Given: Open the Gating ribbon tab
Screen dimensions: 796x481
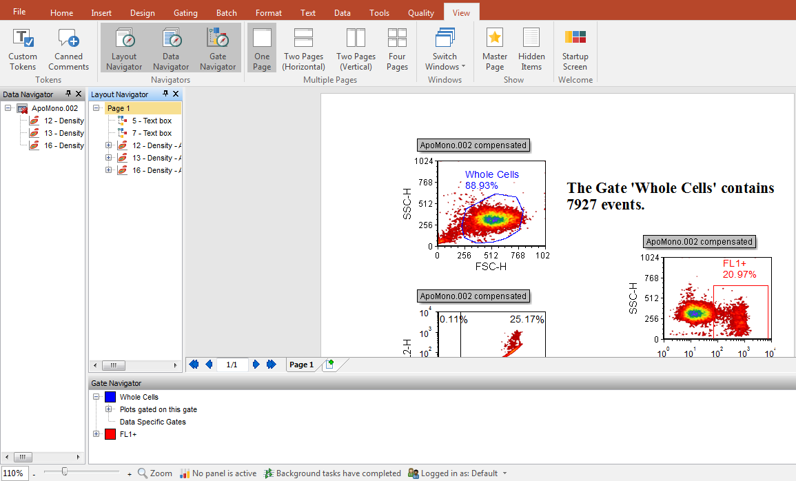Looking at the screenshot, I should click(185, 12).
